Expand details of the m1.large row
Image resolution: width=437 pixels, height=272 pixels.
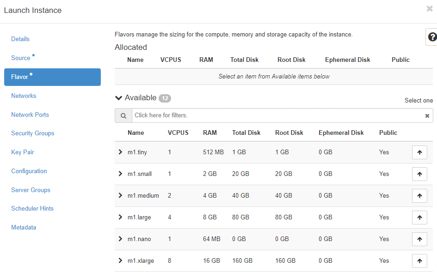click(120, 217)
